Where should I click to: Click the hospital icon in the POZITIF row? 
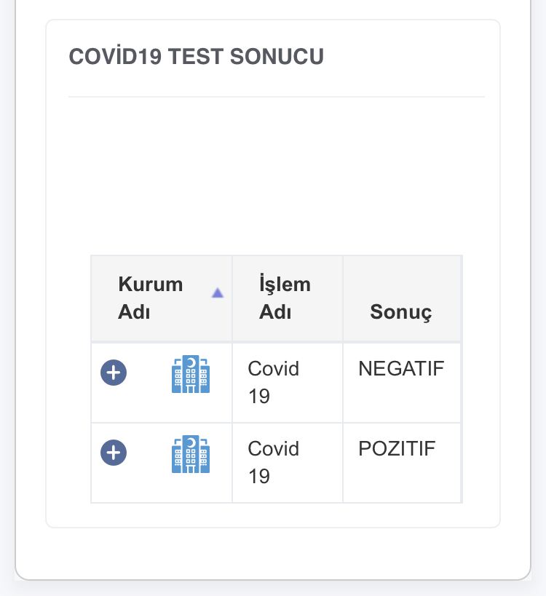click(191, 454)
